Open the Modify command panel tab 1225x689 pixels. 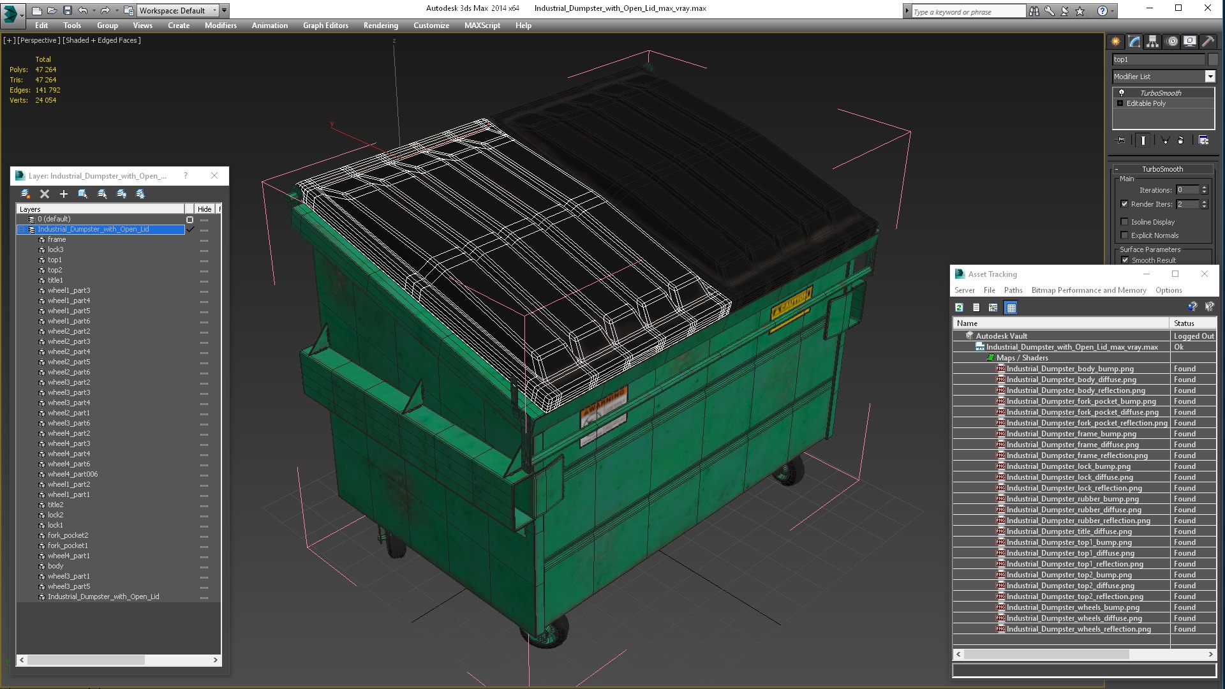(x=1134, y=41)
